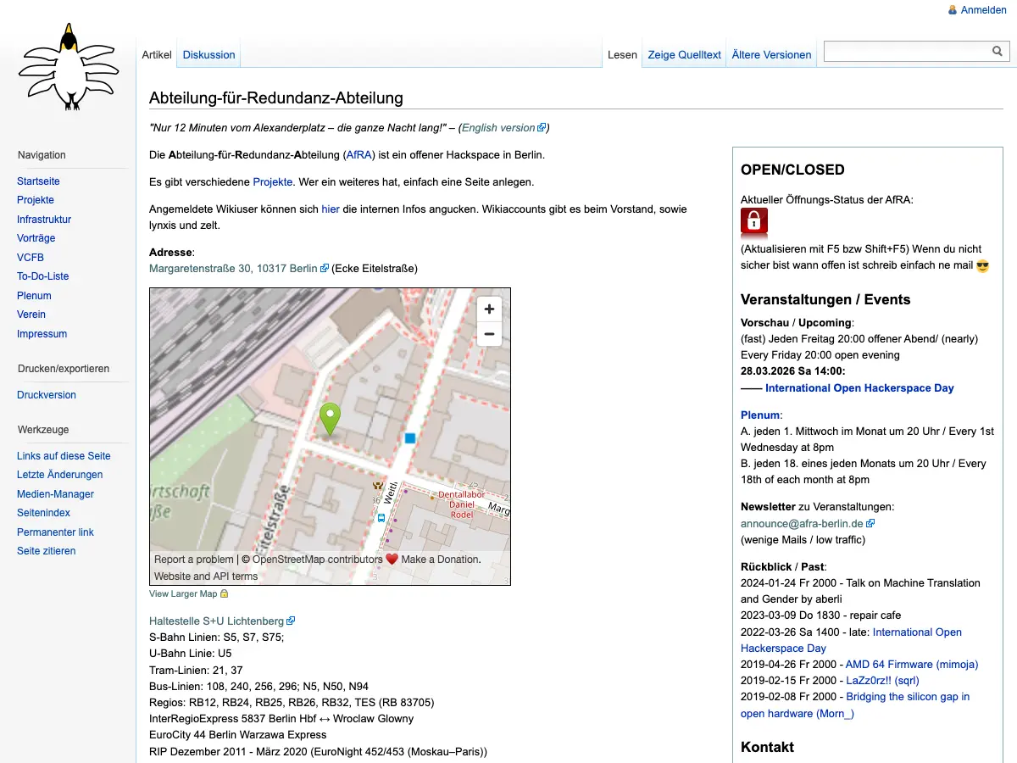Image resolution: width=1017 pixels, height=763 pixels.
Task: Click the lock icon after View Larger Map
Action: pos(224,593)
